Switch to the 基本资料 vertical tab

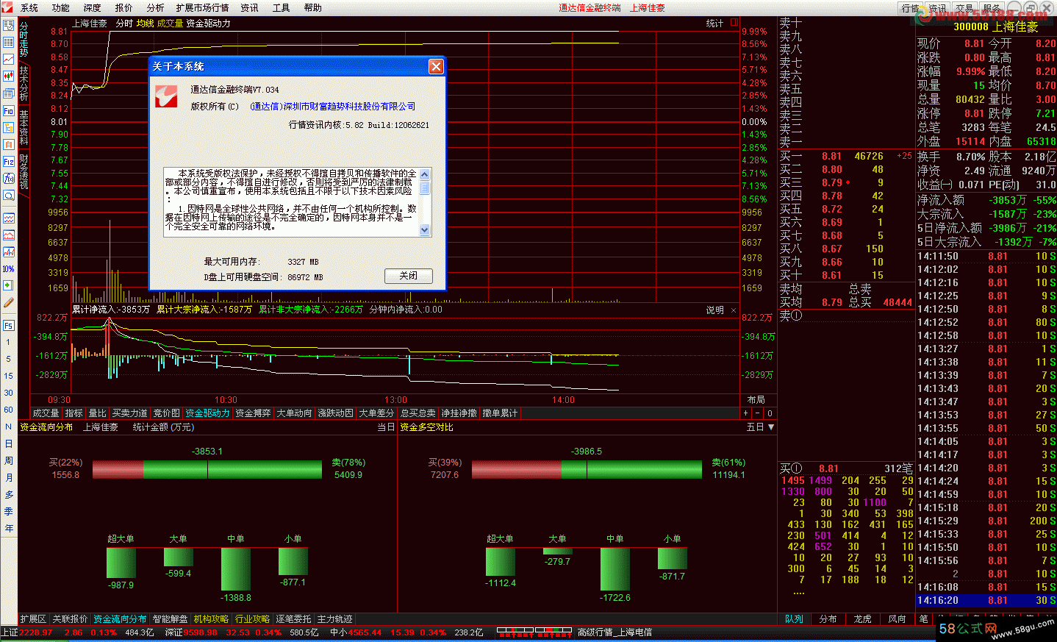tap(24, 127)
